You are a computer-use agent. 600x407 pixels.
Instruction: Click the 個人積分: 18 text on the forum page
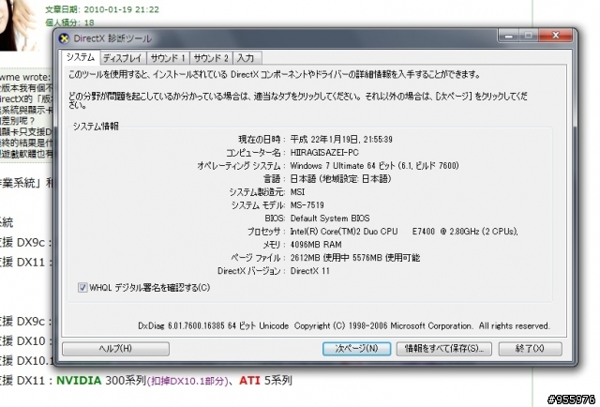[69, 23]
